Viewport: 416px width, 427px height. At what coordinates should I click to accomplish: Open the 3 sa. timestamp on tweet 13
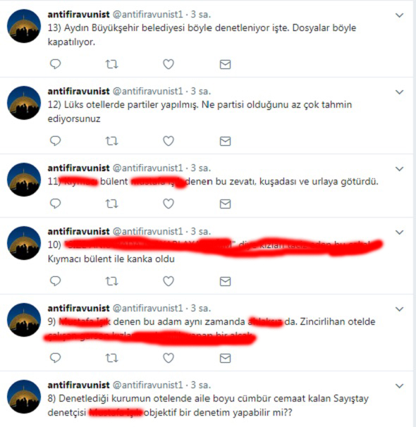(201, 14)
